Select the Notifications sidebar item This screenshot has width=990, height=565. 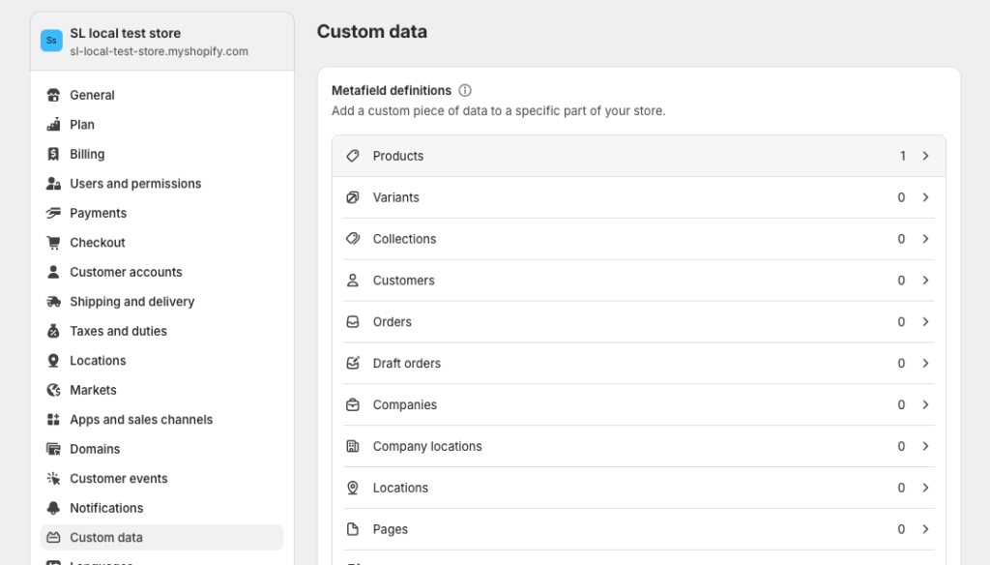[x=106, y=508]
